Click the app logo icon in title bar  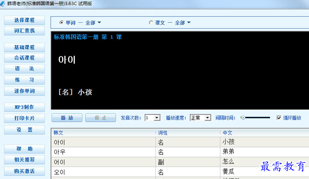click(2, 4)
